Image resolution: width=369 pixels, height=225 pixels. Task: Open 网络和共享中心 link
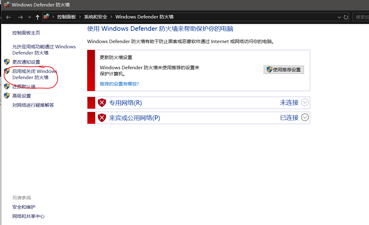click(28, 216)
